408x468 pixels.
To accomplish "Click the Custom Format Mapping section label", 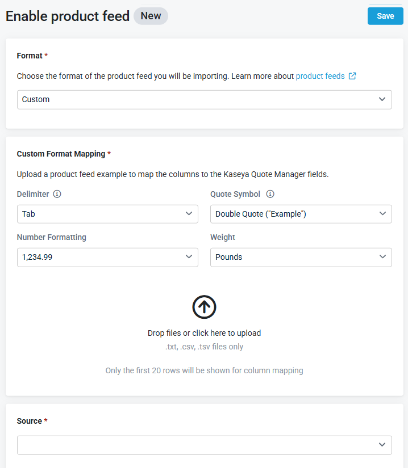I will pyautogui.click(x=61, y=154).
